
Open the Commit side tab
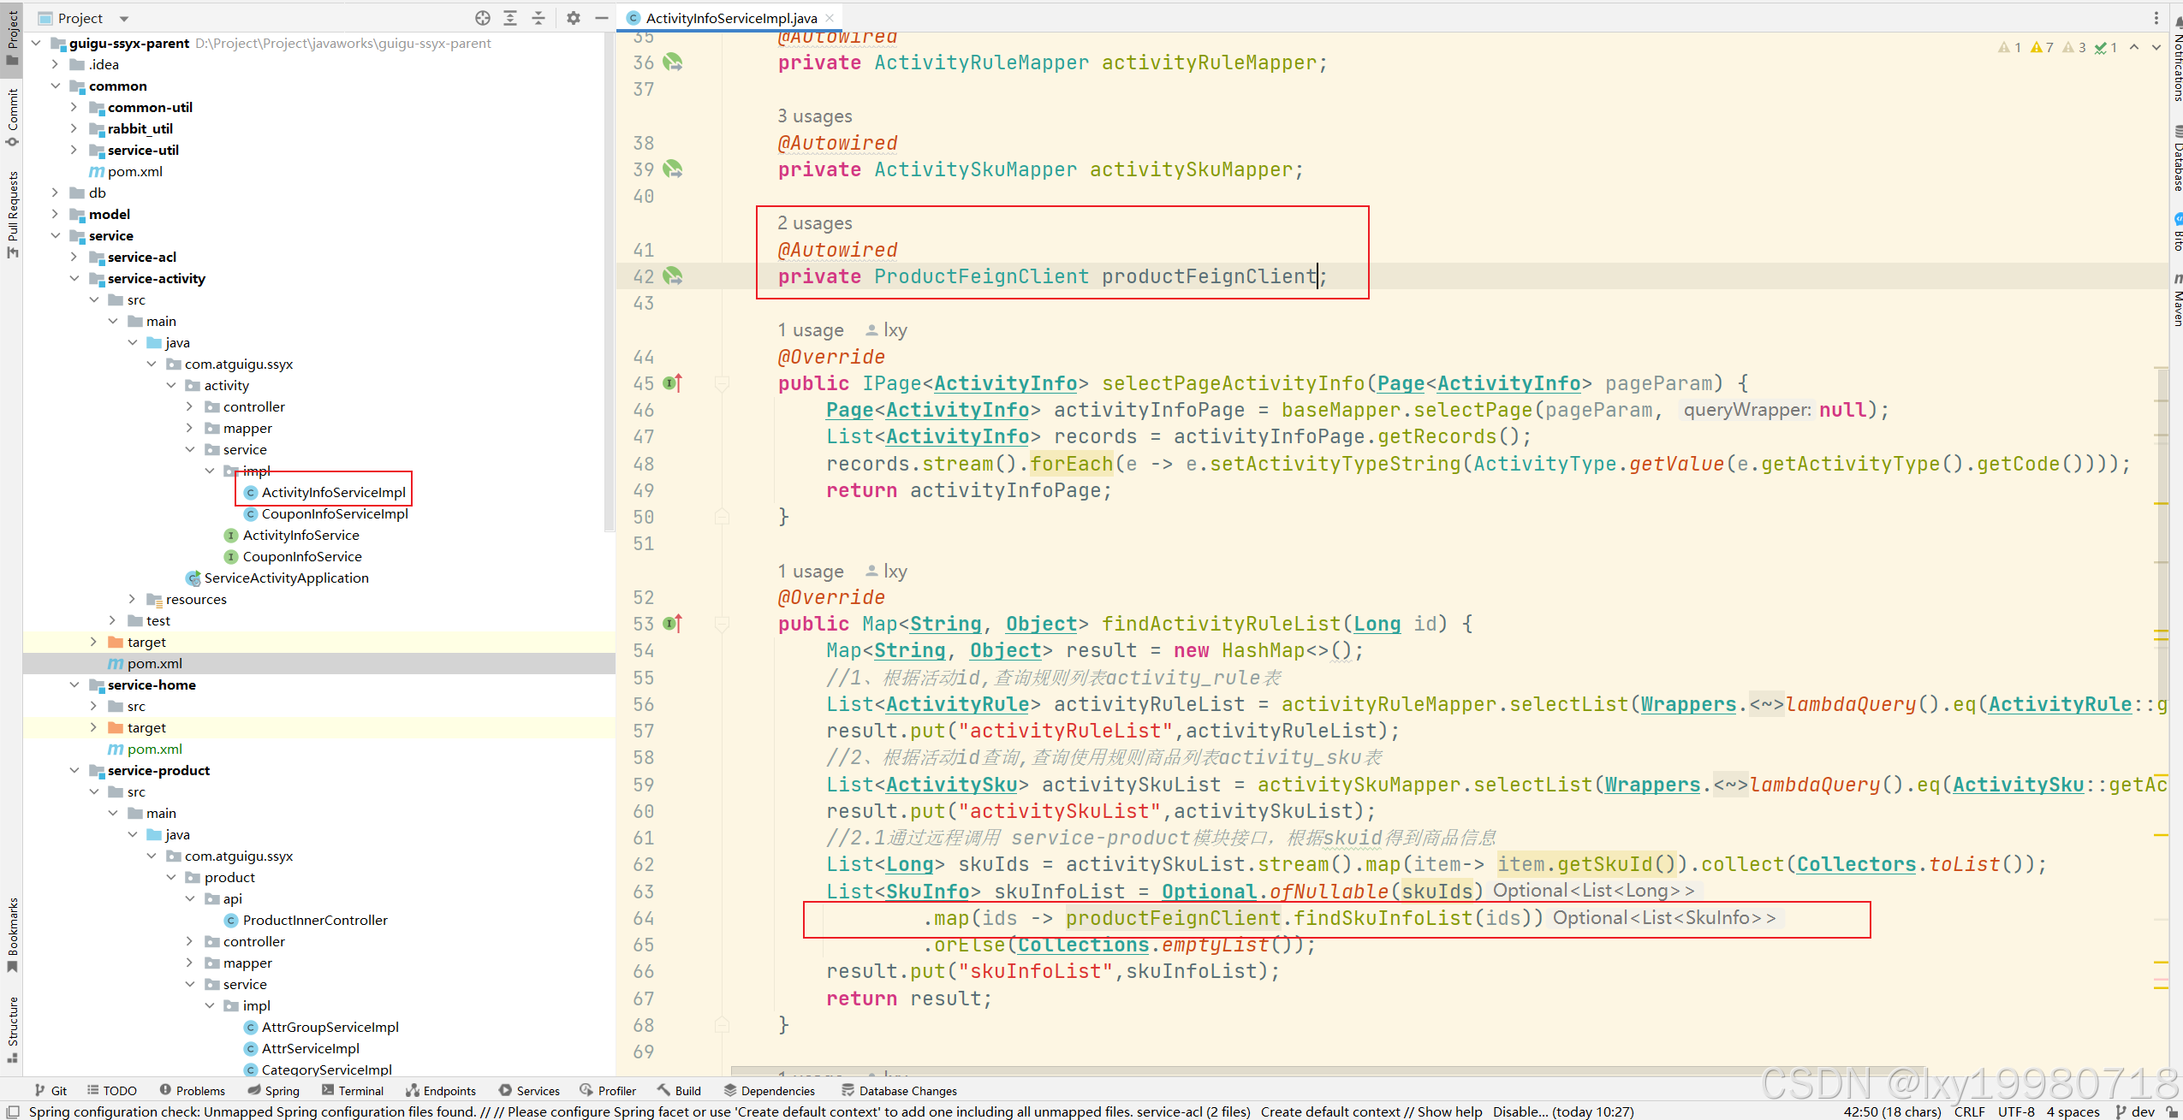click(12, 116)
